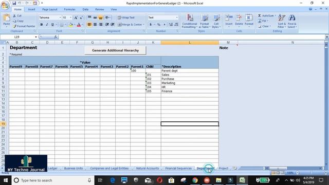Open the Name Box dropdown arrow
Viewport: 329px width, 185px height.
(x=36, y=37)
